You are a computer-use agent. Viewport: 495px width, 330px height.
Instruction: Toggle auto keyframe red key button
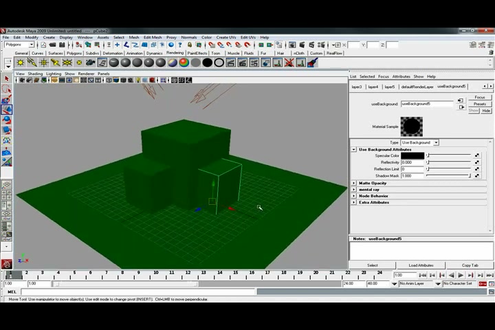483,284
